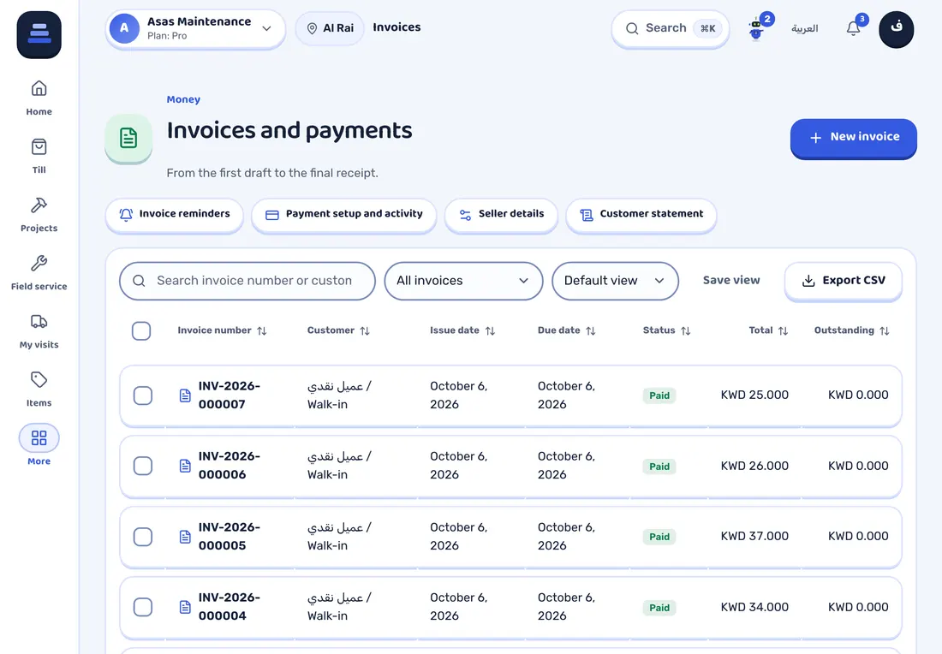
Task: Open the Till section
Action: tap(39, 156)
